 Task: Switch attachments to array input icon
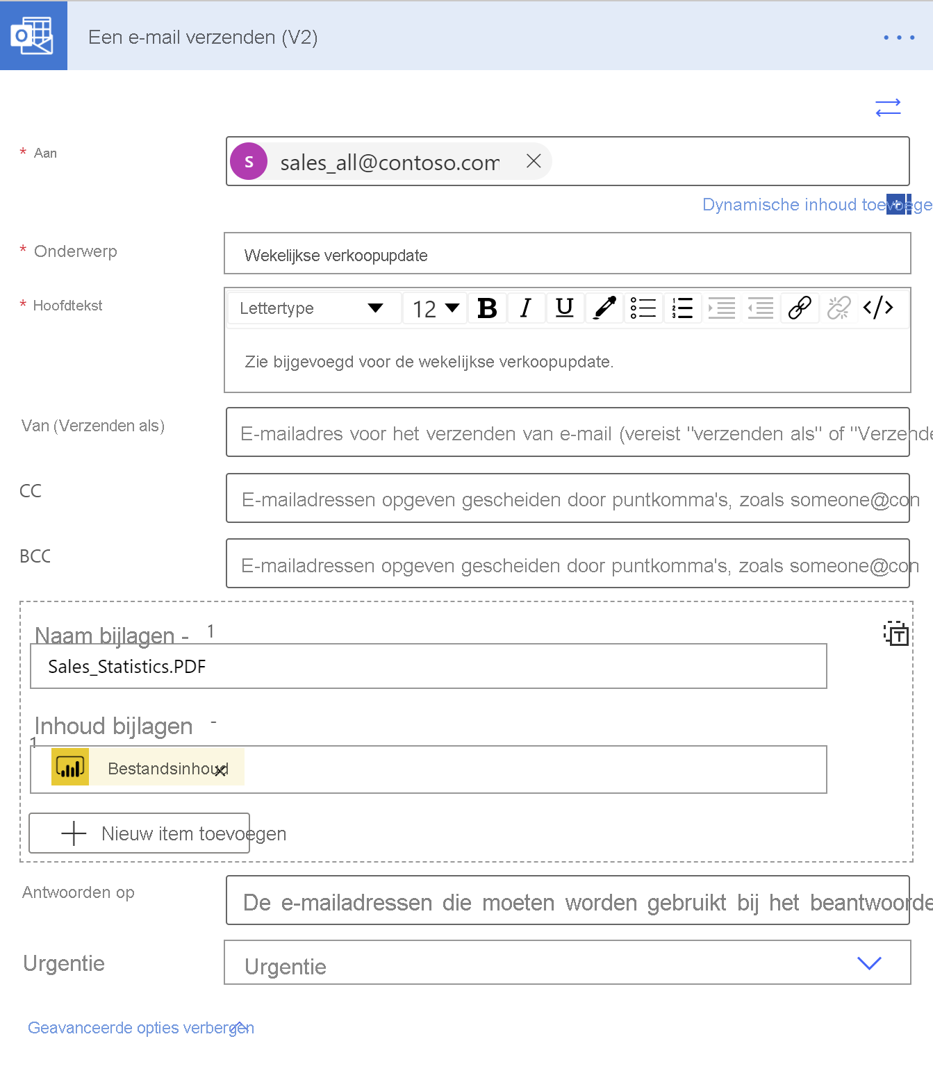coord(895,633)
